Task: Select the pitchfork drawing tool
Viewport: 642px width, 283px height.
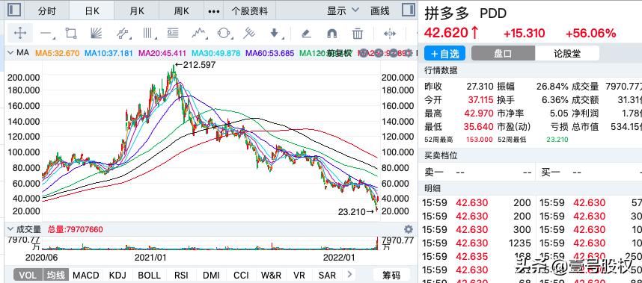Action: click(x=248, y=33)
